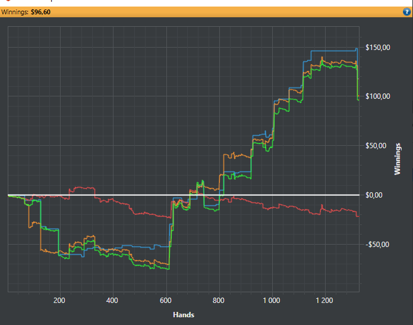Click the 400 hands tick label

tap(112, 301)
